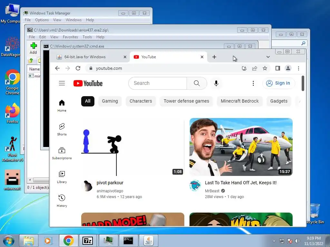Screen dimensions: 330x247
Task: Open 7-Zip's Edit menu
Action: click(42, 37)
